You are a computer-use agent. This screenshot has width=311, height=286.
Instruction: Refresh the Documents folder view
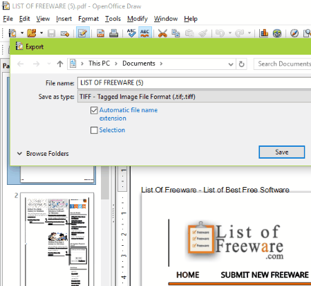pos(241,64)
